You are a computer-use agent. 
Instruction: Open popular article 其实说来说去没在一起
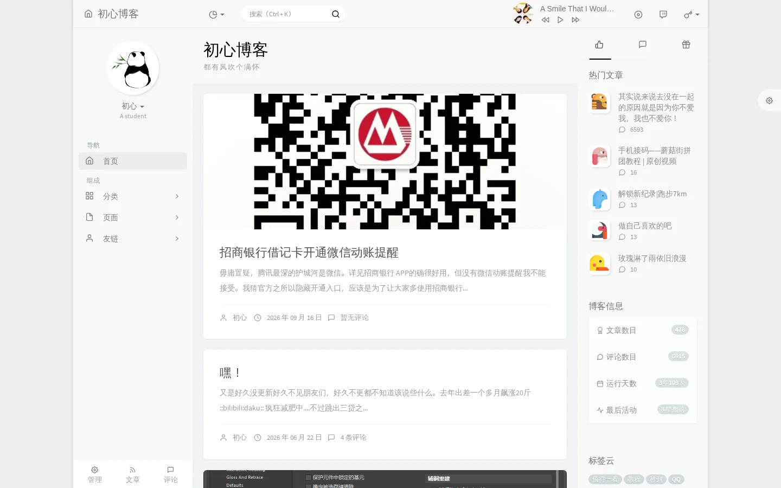tap(656, 107)
